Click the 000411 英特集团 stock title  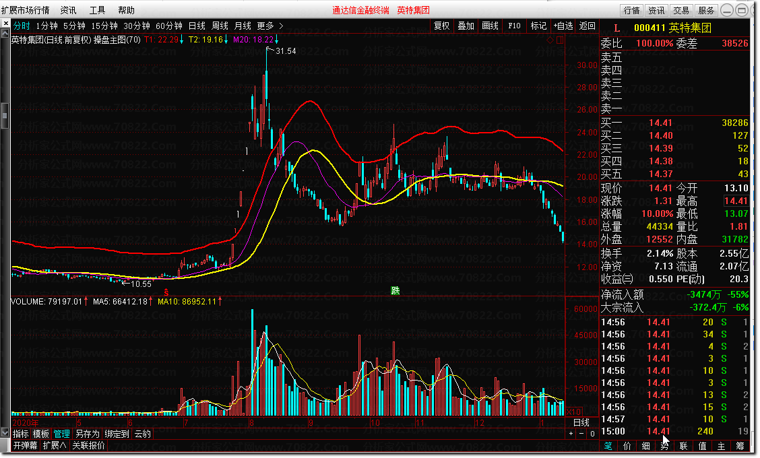[672, 28]
